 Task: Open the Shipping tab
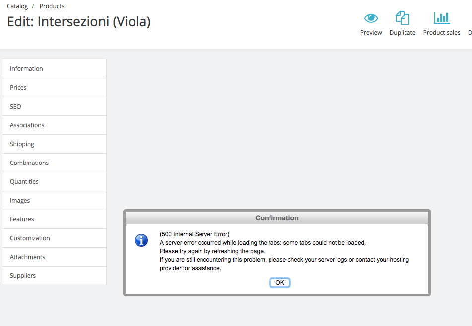(x=55, y=144)
